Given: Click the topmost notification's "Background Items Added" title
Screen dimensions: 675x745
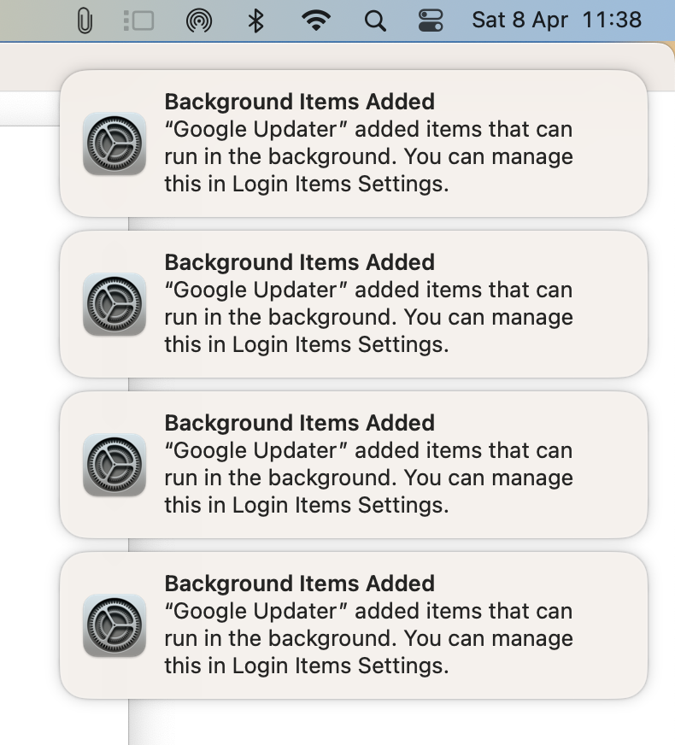Looking at the screenshot, I should coord(299,102).
